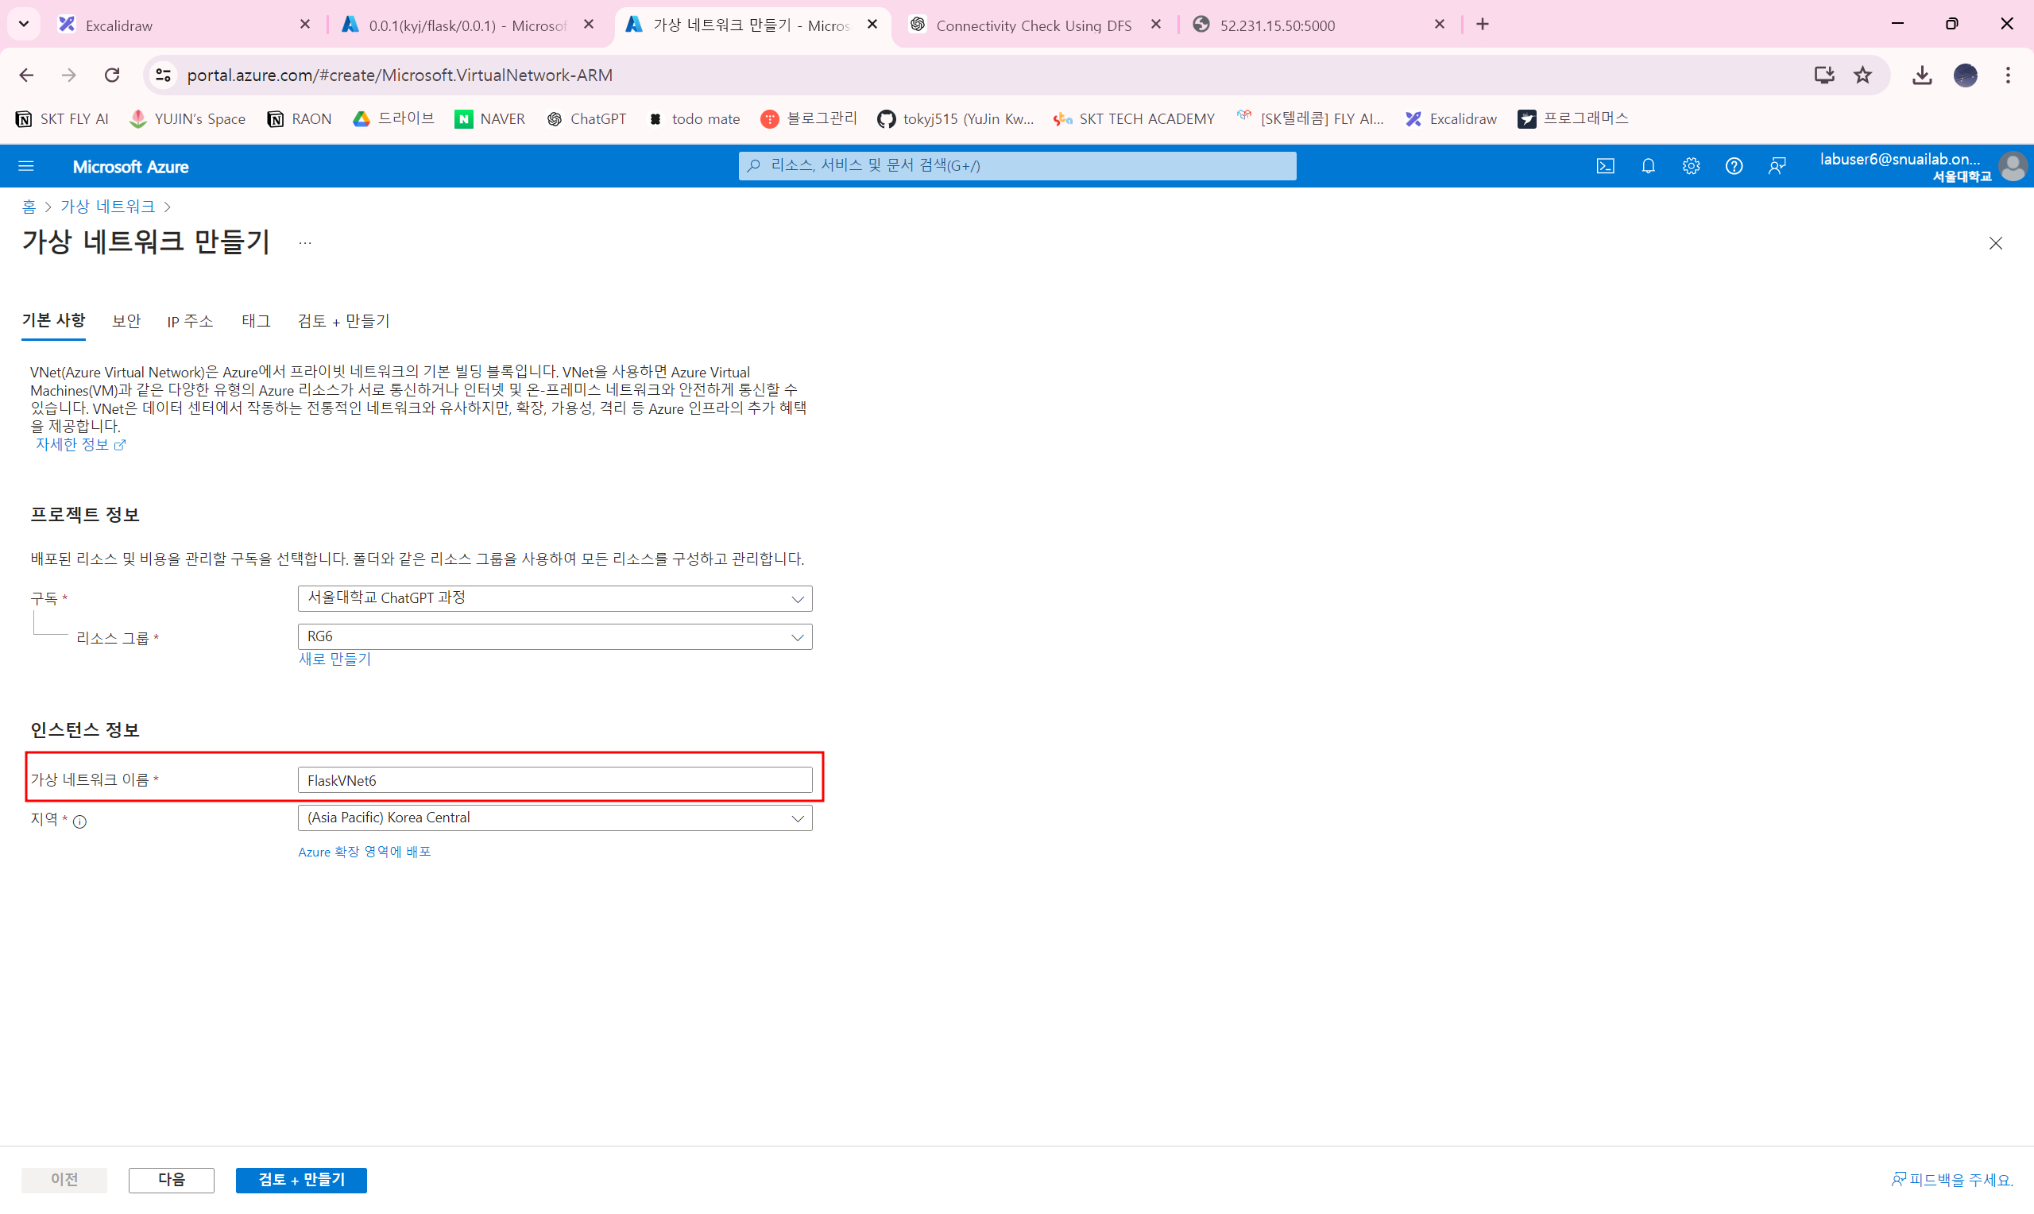Open Chrome downloads
Viewport: 2034px width, 1214px height.
1922,75
